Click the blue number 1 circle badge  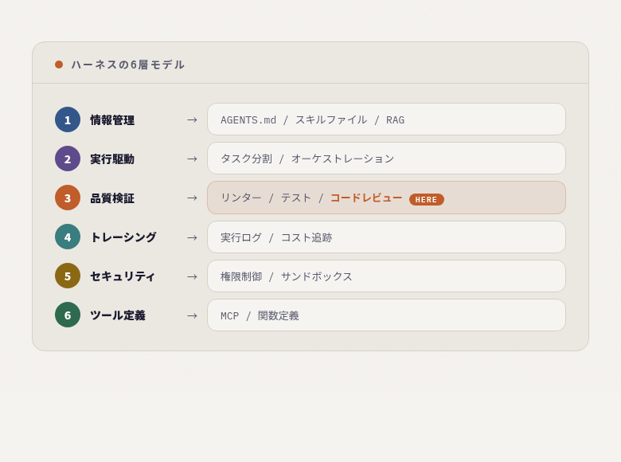68,119
